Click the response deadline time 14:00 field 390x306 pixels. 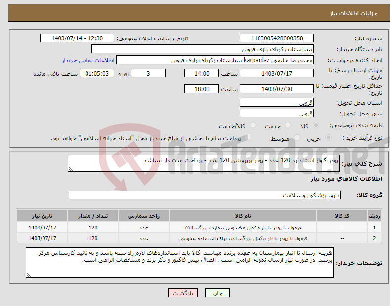click(x=202, y=73)
